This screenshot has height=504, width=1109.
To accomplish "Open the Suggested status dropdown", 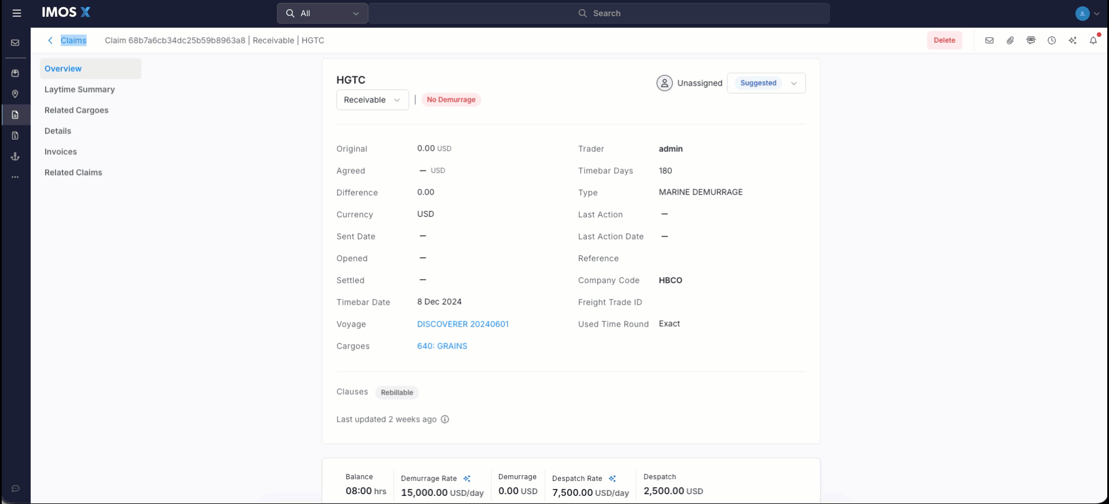I will pos(766,83).
